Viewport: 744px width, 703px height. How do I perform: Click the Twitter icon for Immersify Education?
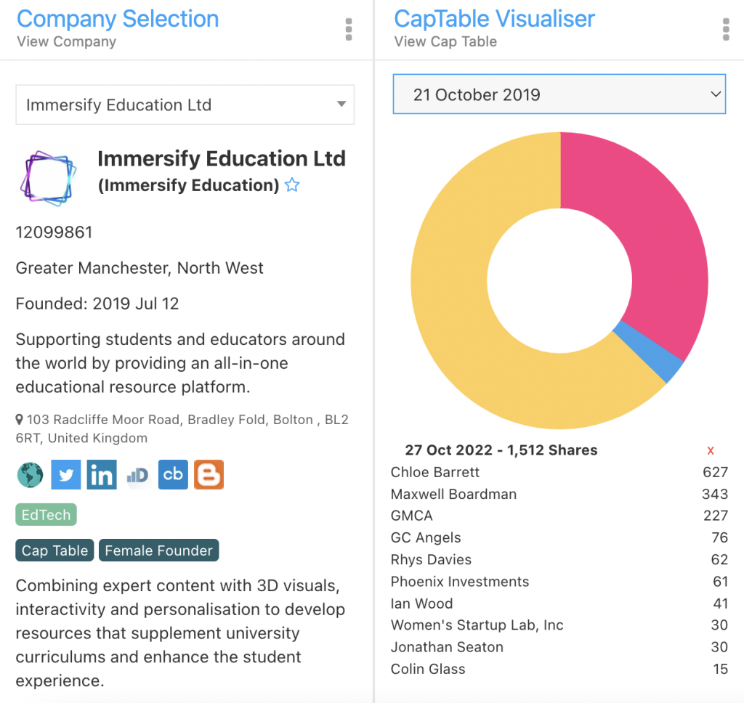point(65,474)
